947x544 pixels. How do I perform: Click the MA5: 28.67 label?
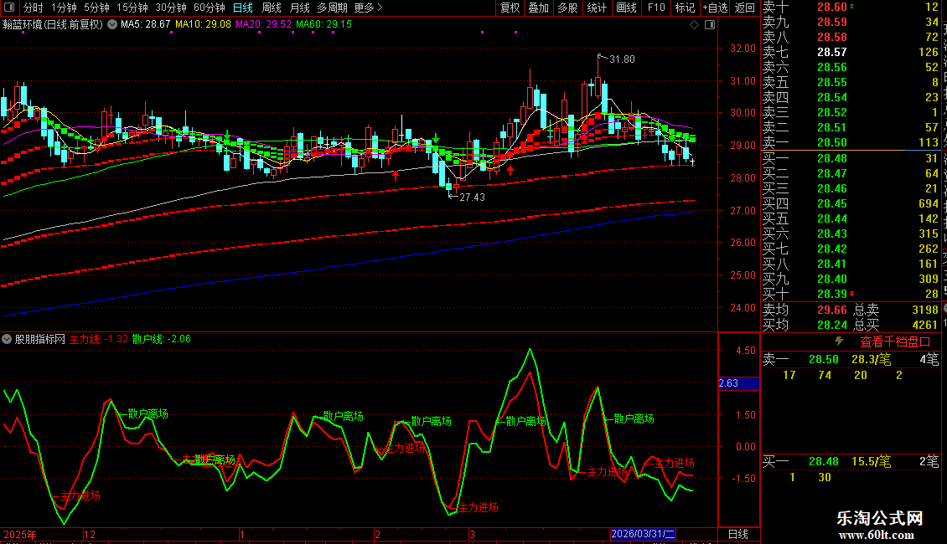point(146,25)
